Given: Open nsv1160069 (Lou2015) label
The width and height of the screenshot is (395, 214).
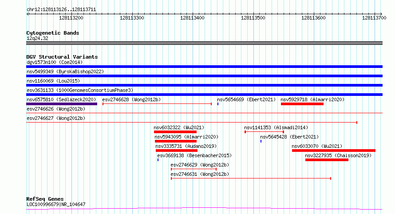Looking at the screenshot, I should tap(53, 81).
